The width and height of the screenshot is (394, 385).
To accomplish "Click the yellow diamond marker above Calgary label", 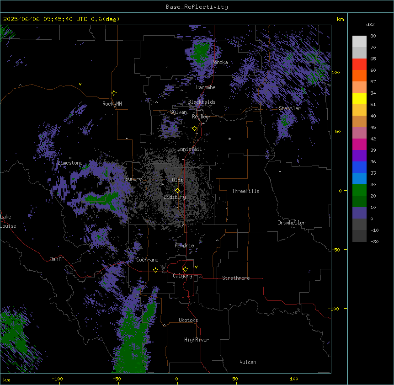I will click(185, 269).
